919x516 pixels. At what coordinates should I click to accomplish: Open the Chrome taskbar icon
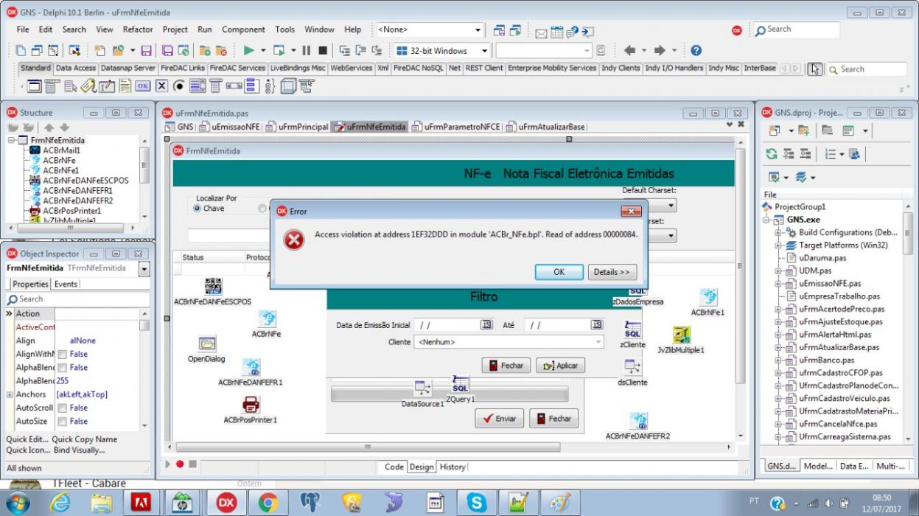tap(268, 503)
